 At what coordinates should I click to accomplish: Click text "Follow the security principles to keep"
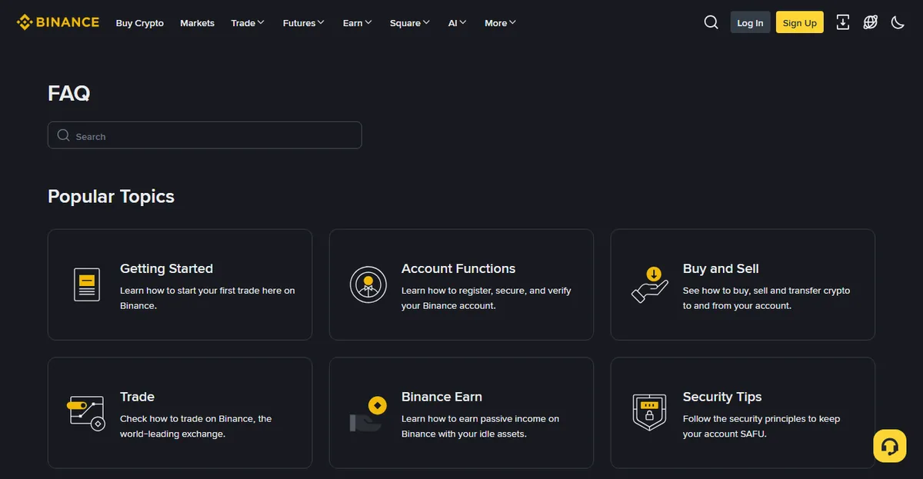[x=761, y=419]
